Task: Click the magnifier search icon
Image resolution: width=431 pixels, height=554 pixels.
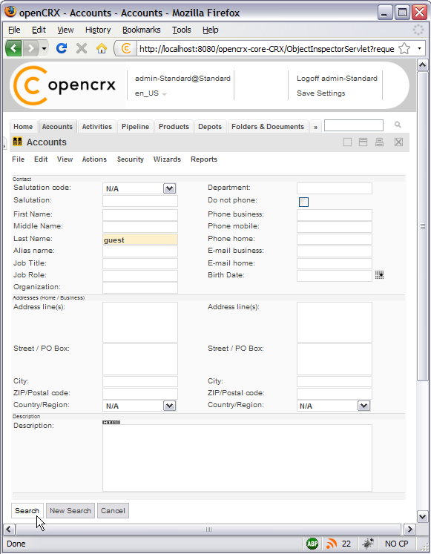Action: pos(398,125)
